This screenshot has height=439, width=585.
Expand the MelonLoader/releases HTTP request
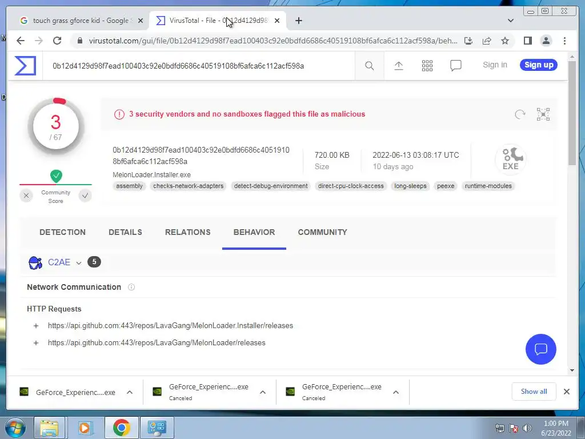(x=36, y=343)
